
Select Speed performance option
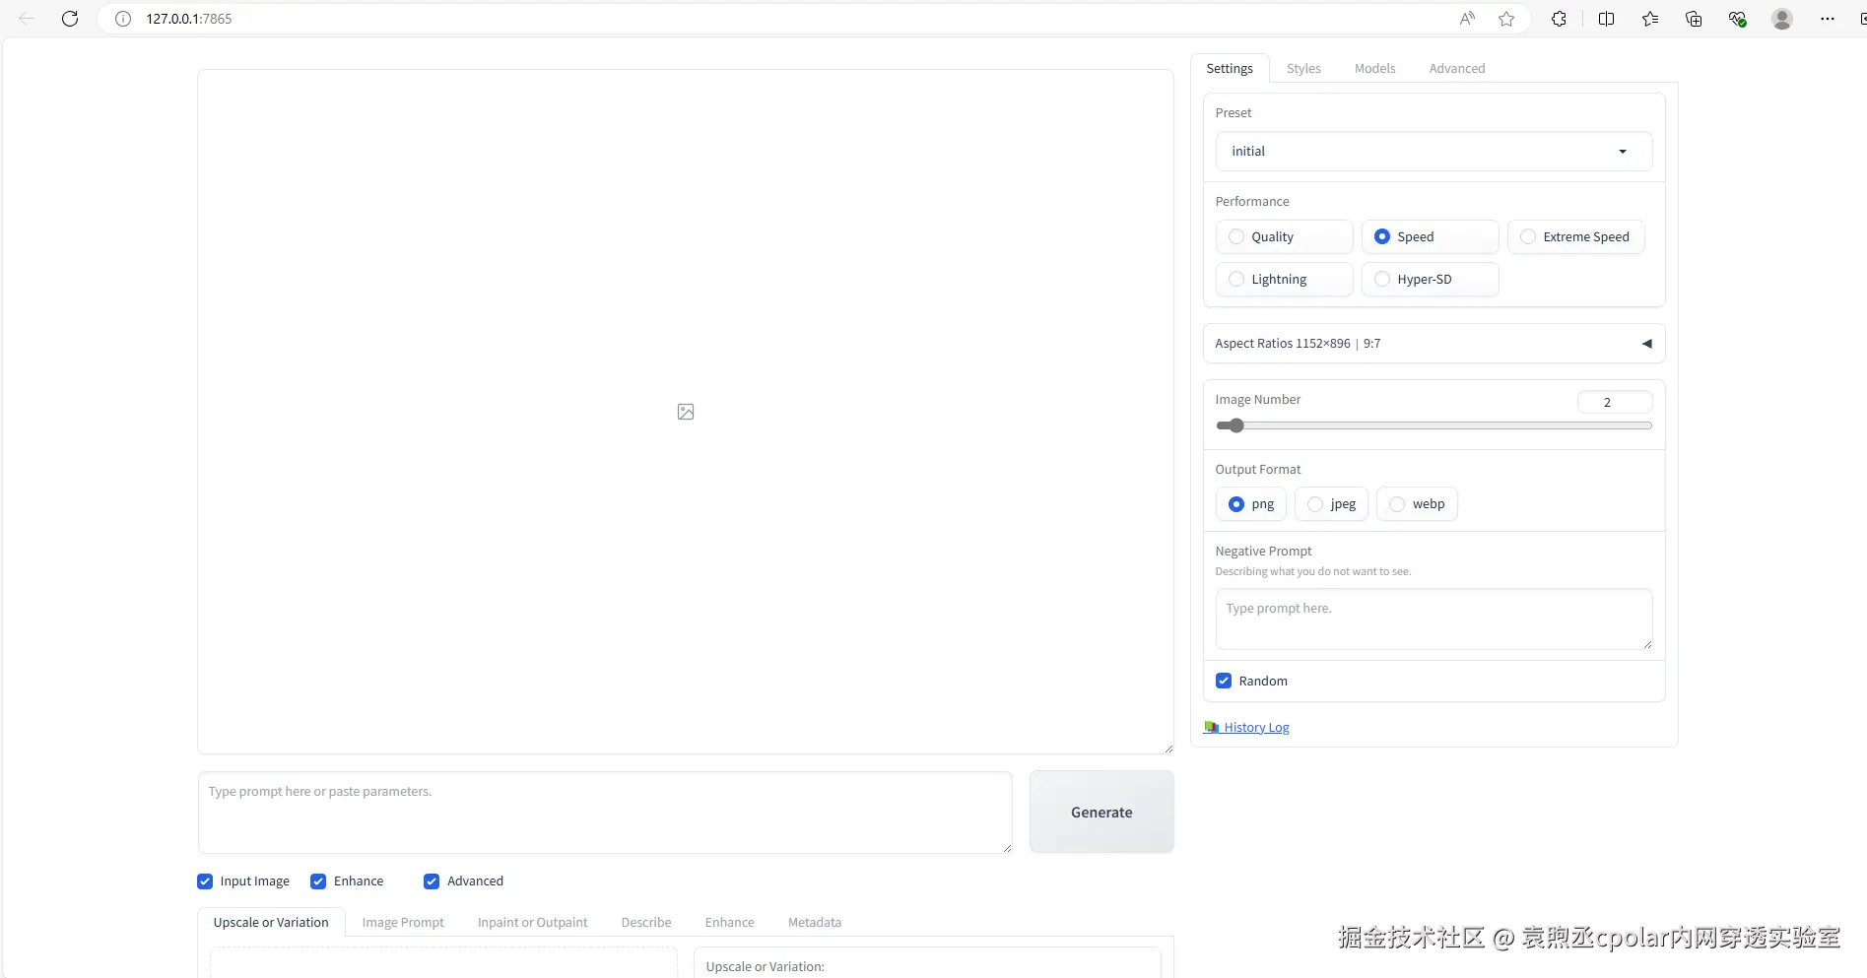click(1430, 236)
